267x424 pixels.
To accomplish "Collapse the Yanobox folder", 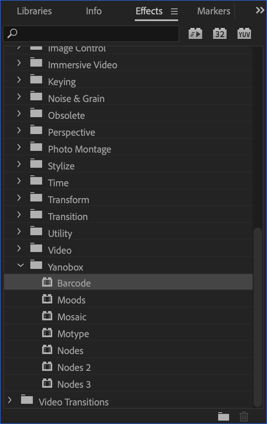I will 19,266.
